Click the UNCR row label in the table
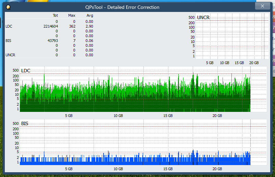The height and width of the screenshot is (177, 275). (10, 55)
